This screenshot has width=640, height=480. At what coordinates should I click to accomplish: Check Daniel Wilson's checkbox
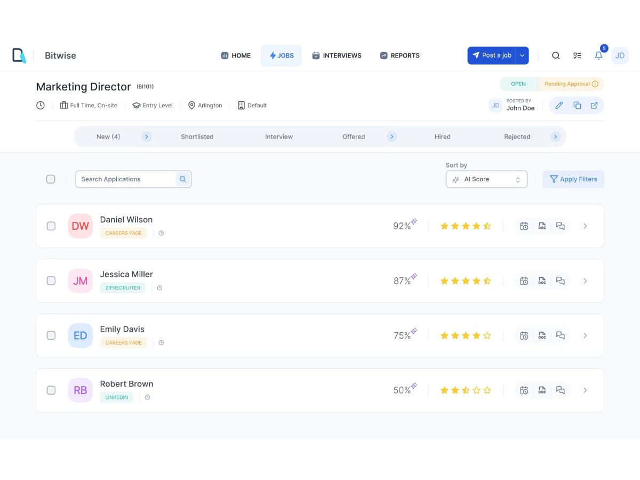tap(51, 226)
